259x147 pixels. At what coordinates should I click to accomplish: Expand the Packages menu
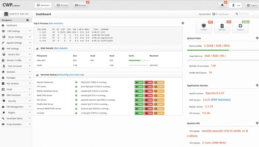click(30, 77)
